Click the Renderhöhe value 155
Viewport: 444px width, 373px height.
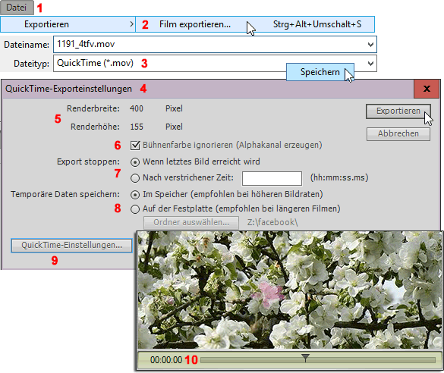click(137, 127)
